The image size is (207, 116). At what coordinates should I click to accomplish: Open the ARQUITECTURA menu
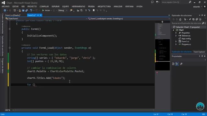click(104, 6)
